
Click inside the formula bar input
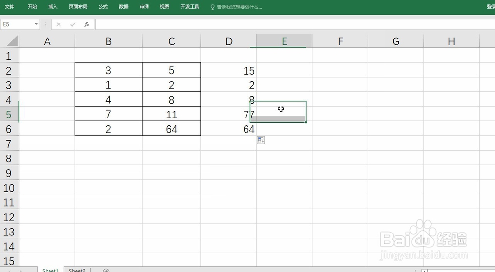coord(292,24)
